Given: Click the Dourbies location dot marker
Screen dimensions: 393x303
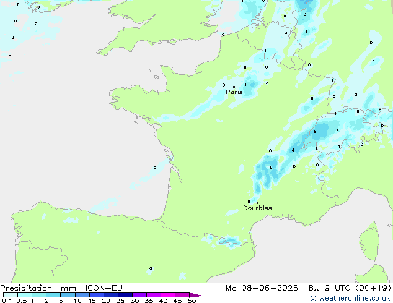Looking at the screenshot, I should pyautogui.click(x=257, y=203).
